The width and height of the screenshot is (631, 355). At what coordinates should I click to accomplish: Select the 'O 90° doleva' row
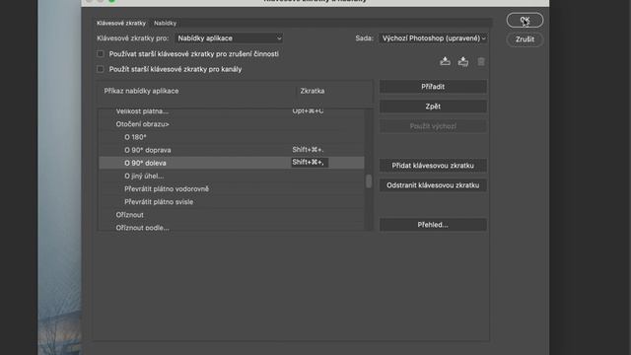[x=232, y=163]
